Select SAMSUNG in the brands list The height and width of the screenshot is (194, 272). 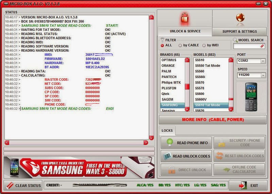point(172,105)
